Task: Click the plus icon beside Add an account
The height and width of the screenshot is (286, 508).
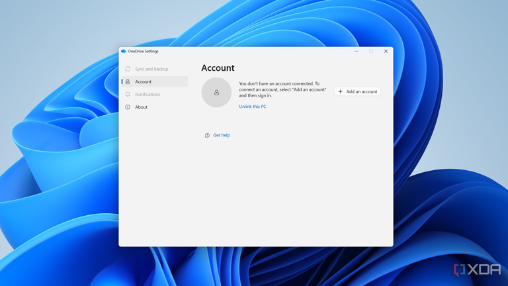Action: (x=341, y=92)
